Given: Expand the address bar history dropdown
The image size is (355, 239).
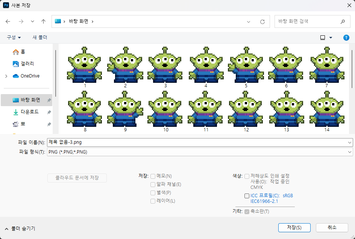Looking at the screenshot, I should (248, 22).
